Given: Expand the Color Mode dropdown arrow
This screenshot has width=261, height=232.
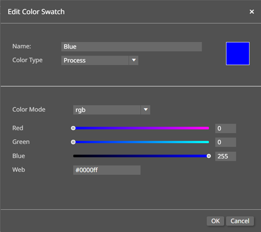Looking at the screenshot, I should (x=146, y=110).
